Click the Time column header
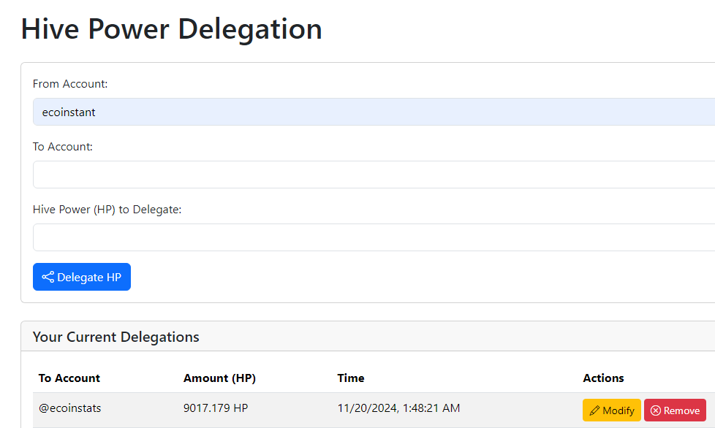The image size is (715, 428). pyautogui.click(x=351, y=378)
